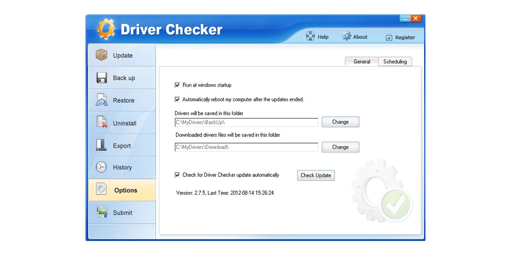Open the Submit section label
The image size is (510, 255).
pos(123,212)
